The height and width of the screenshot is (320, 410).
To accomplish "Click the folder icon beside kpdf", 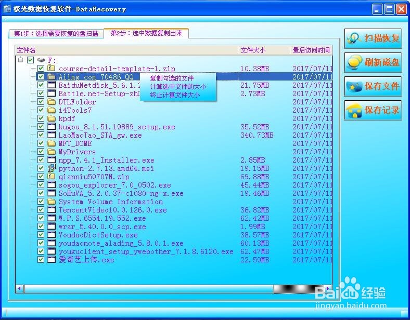I will (x=52, y=118).
